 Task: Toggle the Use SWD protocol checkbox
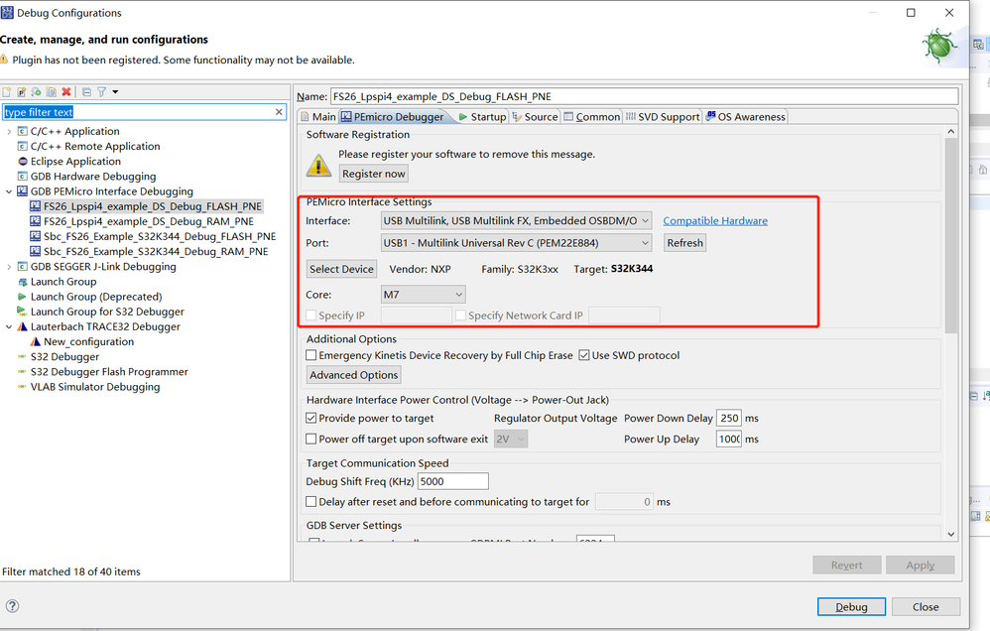tap(584, 355)
